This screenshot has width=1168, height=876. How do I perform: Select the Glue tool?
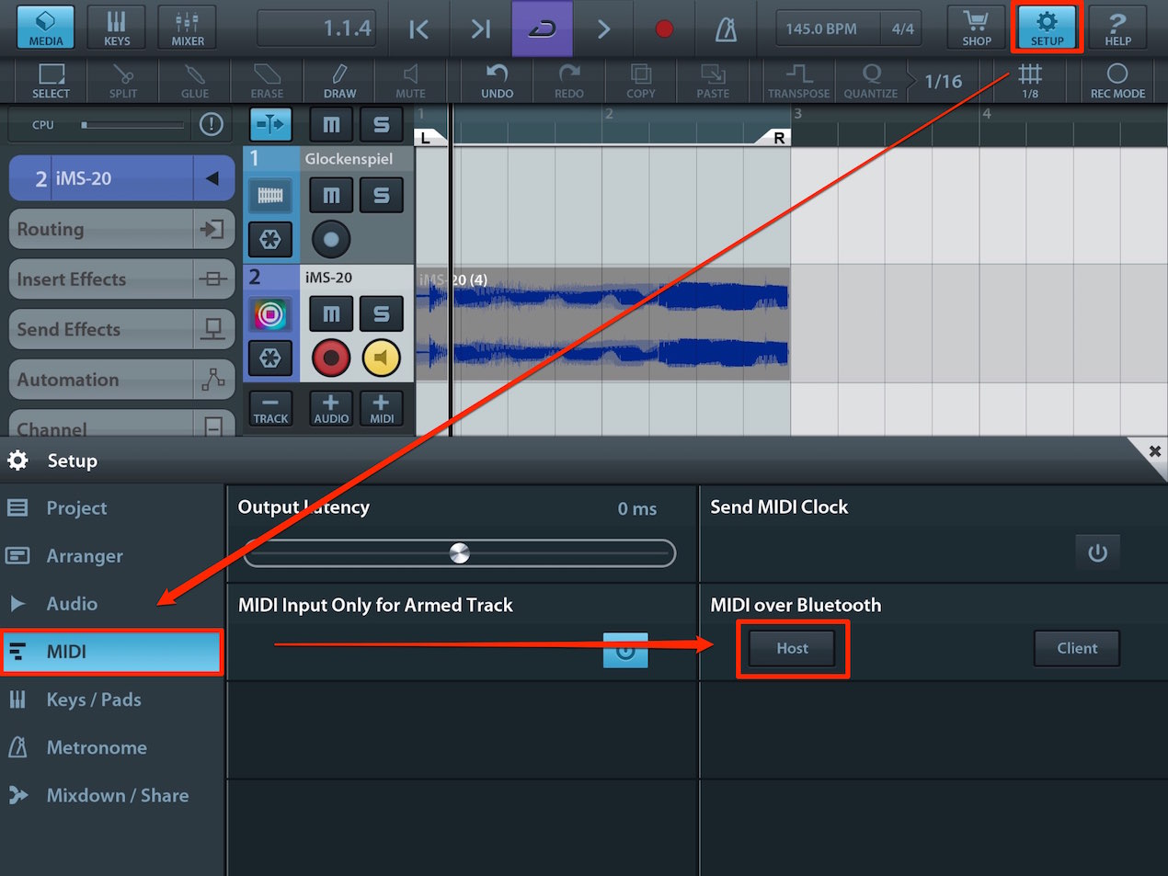click(194, 81)
